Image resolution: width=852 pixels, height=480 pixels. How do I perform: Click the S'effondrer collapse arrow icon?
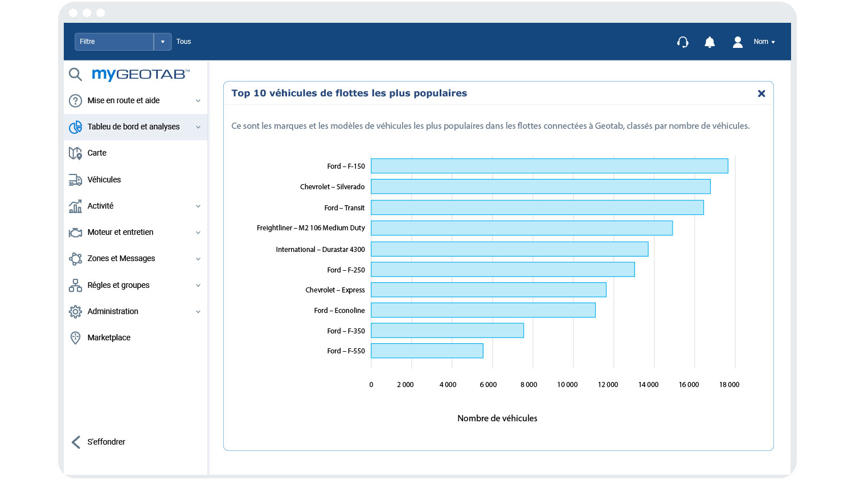click(x=76, y=442)
